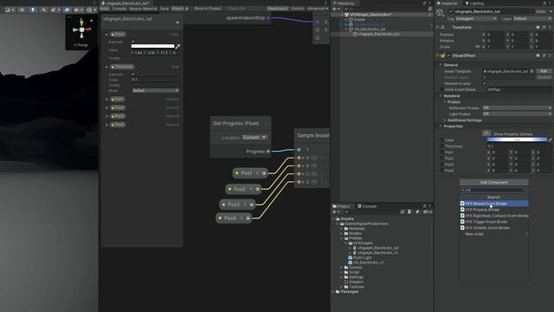This screenshot has width=554, height=312.
Task: Select VFX Mouse Event Binder component
Action: tap(494, 204)
